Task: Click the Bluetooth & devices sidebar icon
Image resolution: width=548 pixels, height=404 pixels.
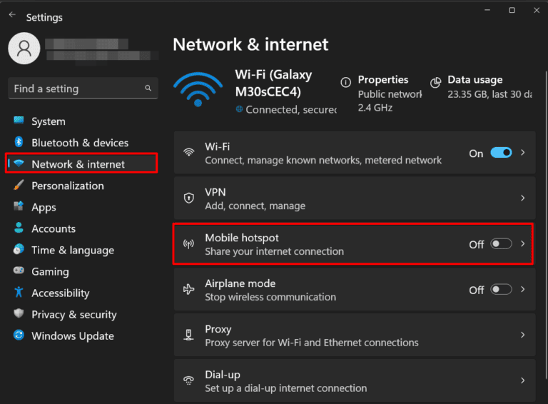Action: [x=19, y=143]
